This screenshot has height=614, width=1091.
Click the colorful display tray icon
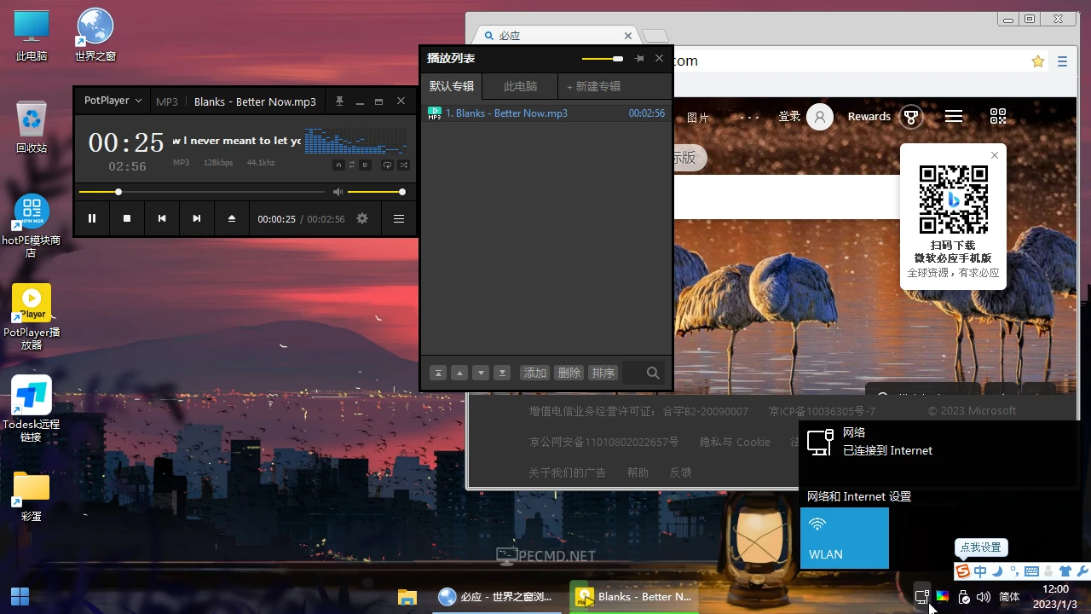click(x=943, y=597)
